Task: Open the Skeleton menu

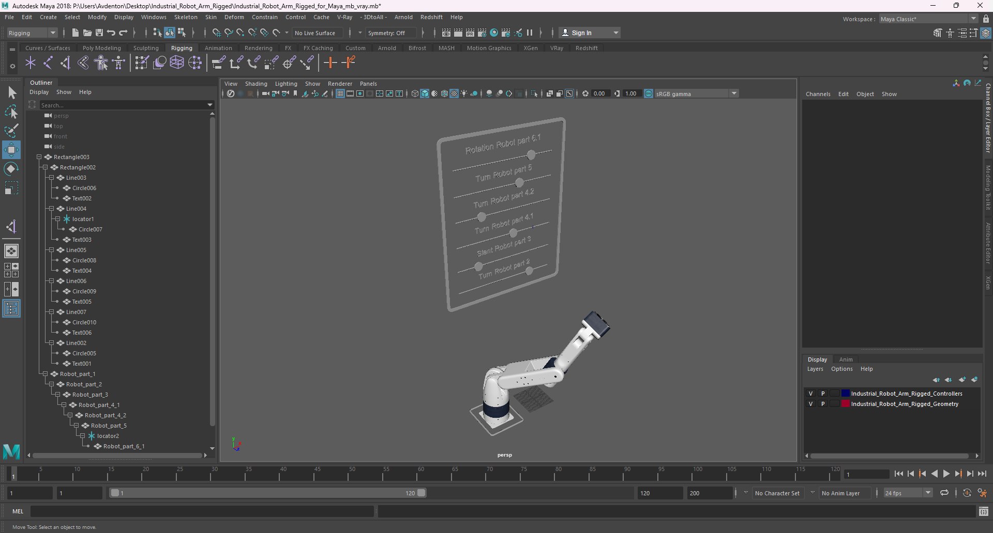Action: click(x=185, y=17)
